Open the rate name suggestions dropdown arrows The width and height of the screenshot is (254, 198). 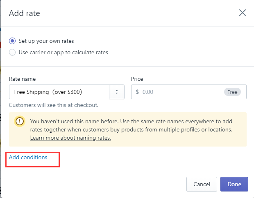coord(117,92)
